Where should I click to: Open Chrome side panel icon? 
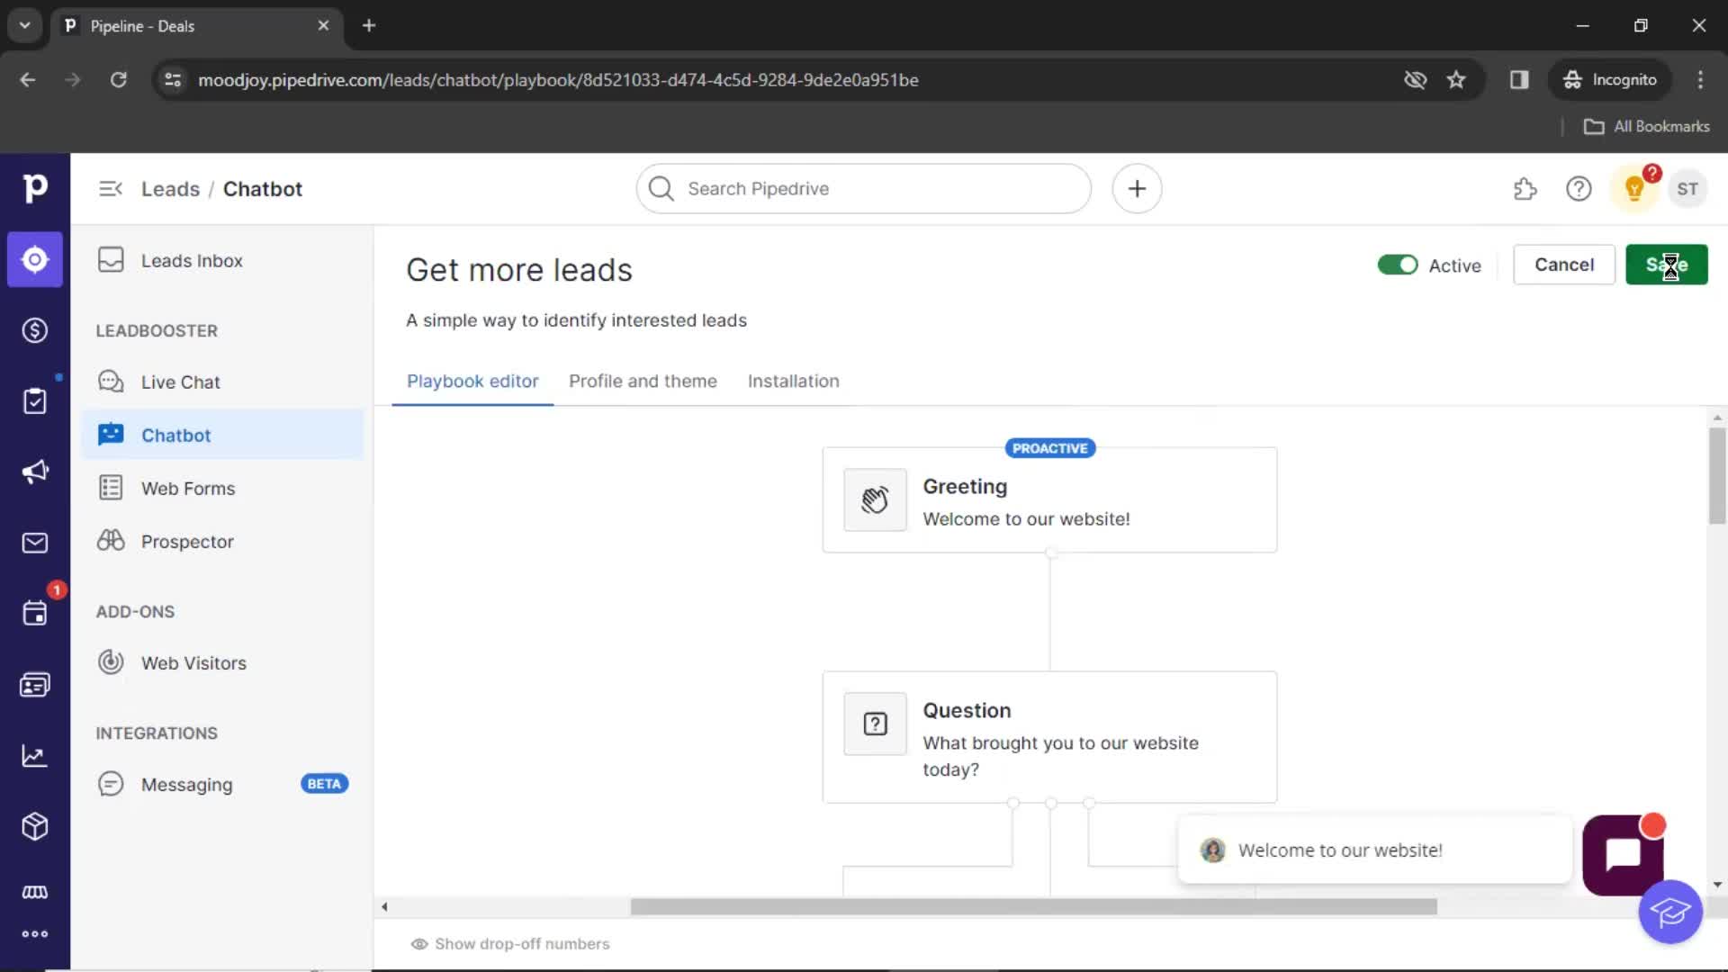(1519, 80)
